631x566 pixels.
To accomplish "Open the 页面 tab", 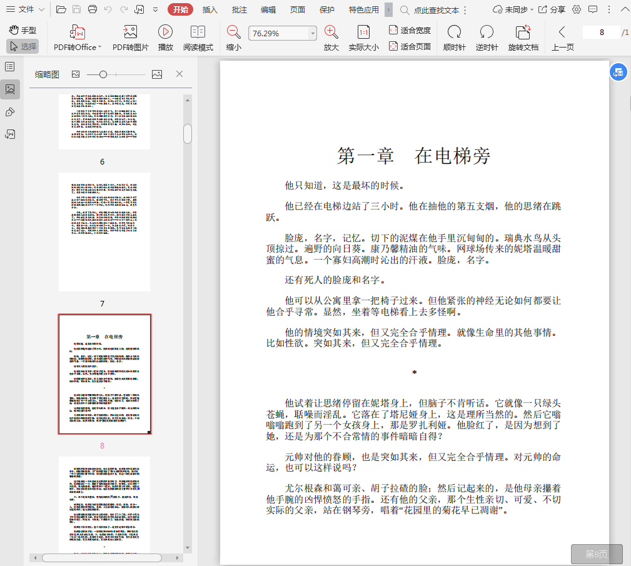I will [298, 9].
